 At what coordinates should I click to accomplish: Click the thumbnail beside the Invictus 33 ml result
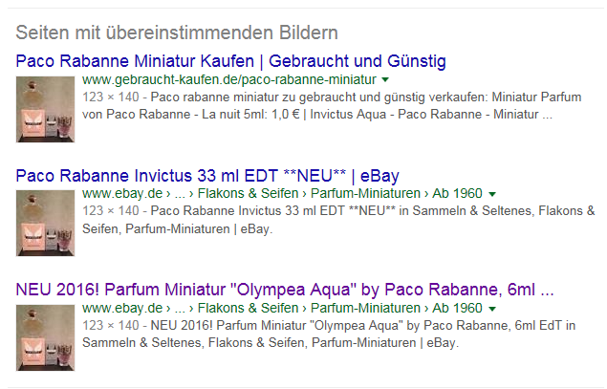[45, 224]
